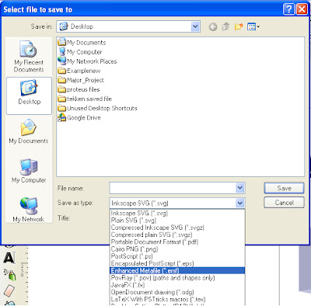Click the dialog Help question-mark button

pos(288,9)
